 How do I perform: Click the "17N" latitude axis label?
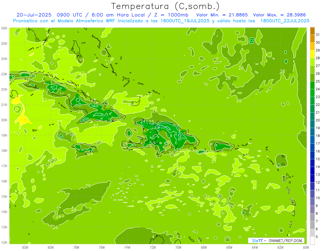point(4,166)
